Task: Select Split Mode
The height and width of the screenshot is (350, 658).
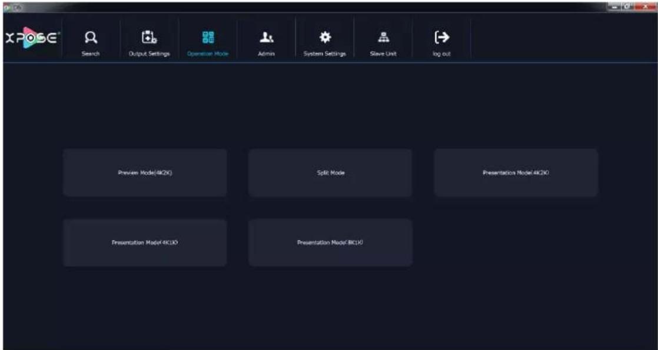Action: pyautogui.click(x=330, y=172)
